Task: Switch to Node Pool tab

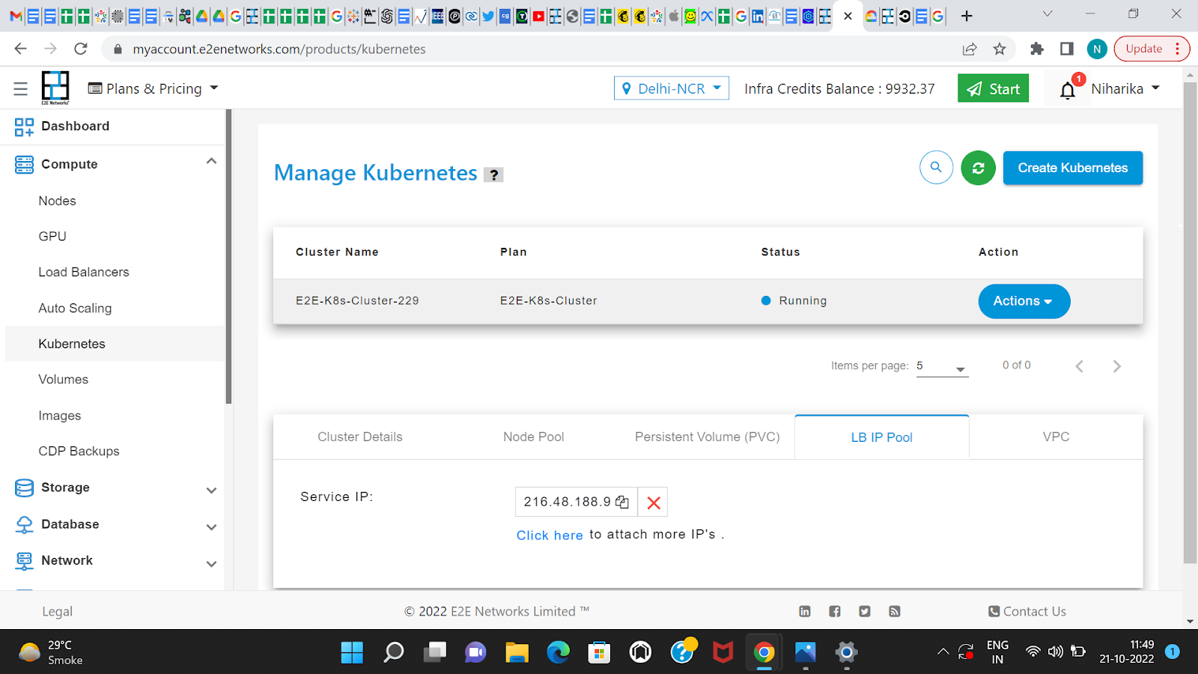Action: coord(534,437)
